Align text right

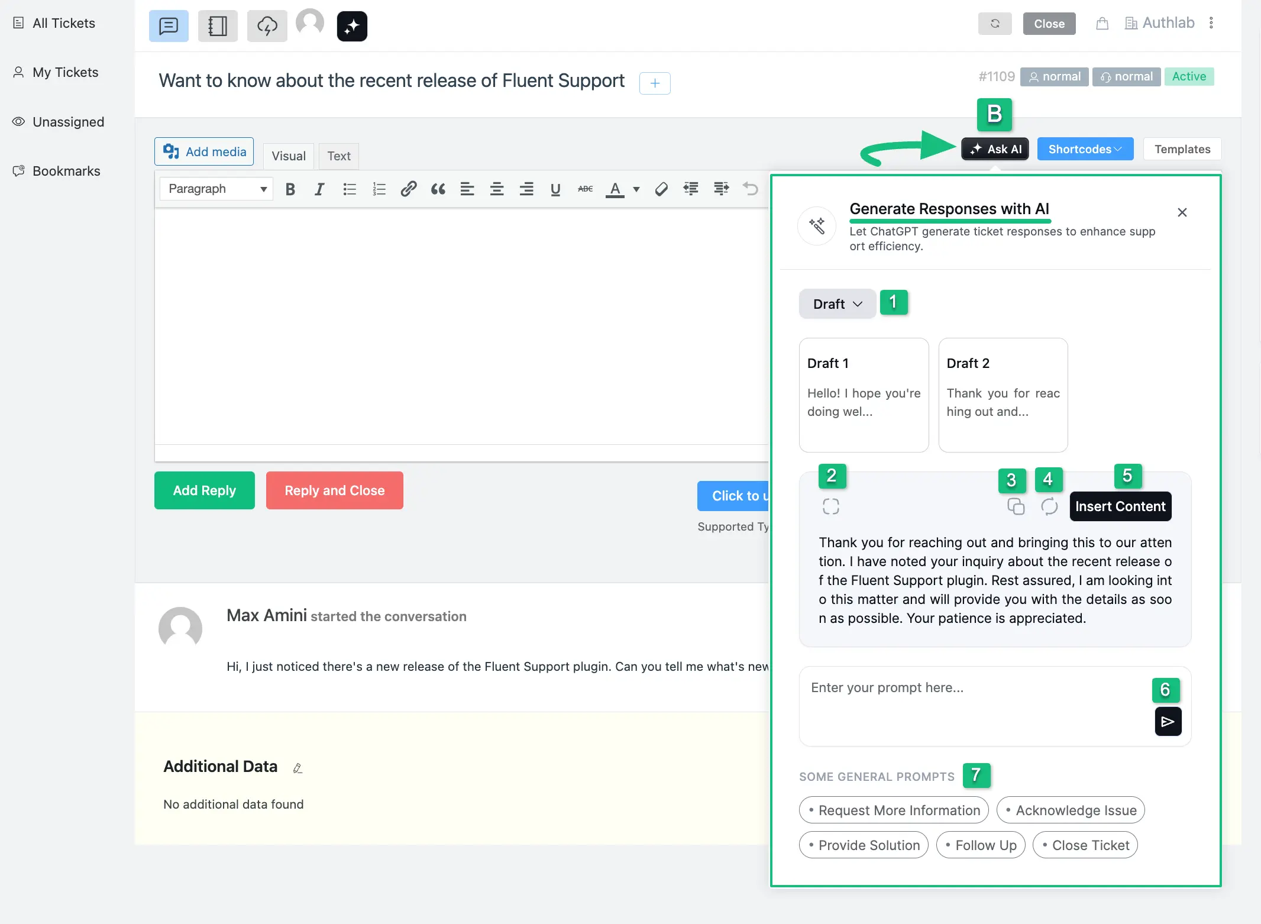click(x=526, y=189)
